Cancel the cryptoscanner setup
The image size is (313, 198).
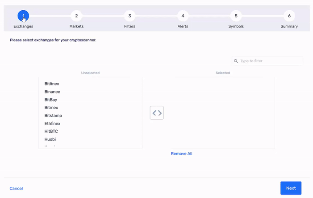[x=16, y=189]
